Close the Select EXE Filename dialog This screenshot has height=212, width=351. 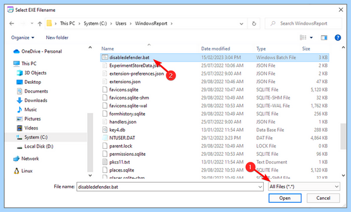(340, 10)
